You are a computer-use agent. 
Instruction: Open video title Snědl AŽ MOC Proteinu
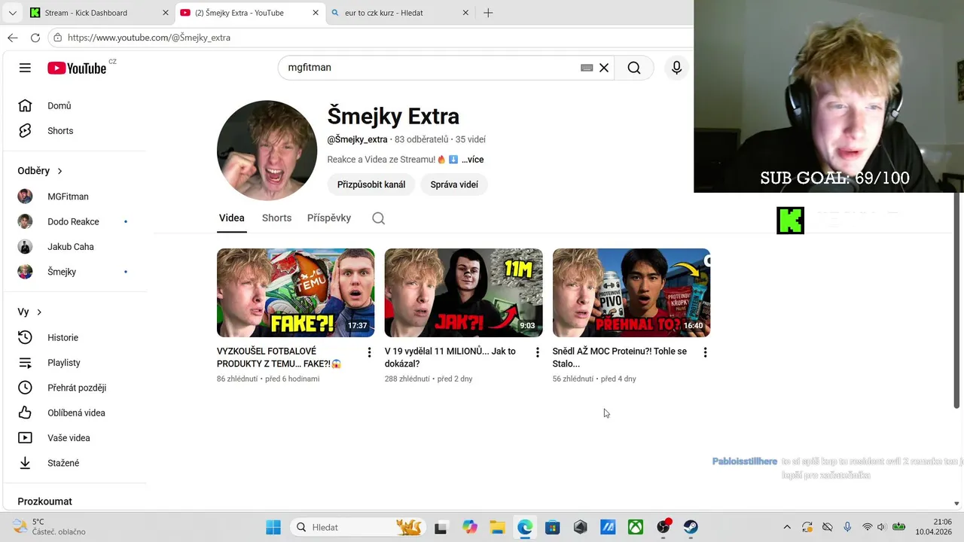pyautogui.click(x=620, y=358)
